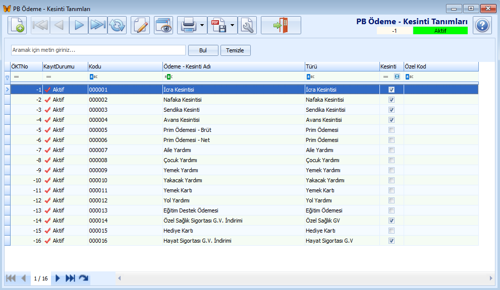Create a new record with the add-document icon
The image size is (500, 290).
tap(17, 25)
